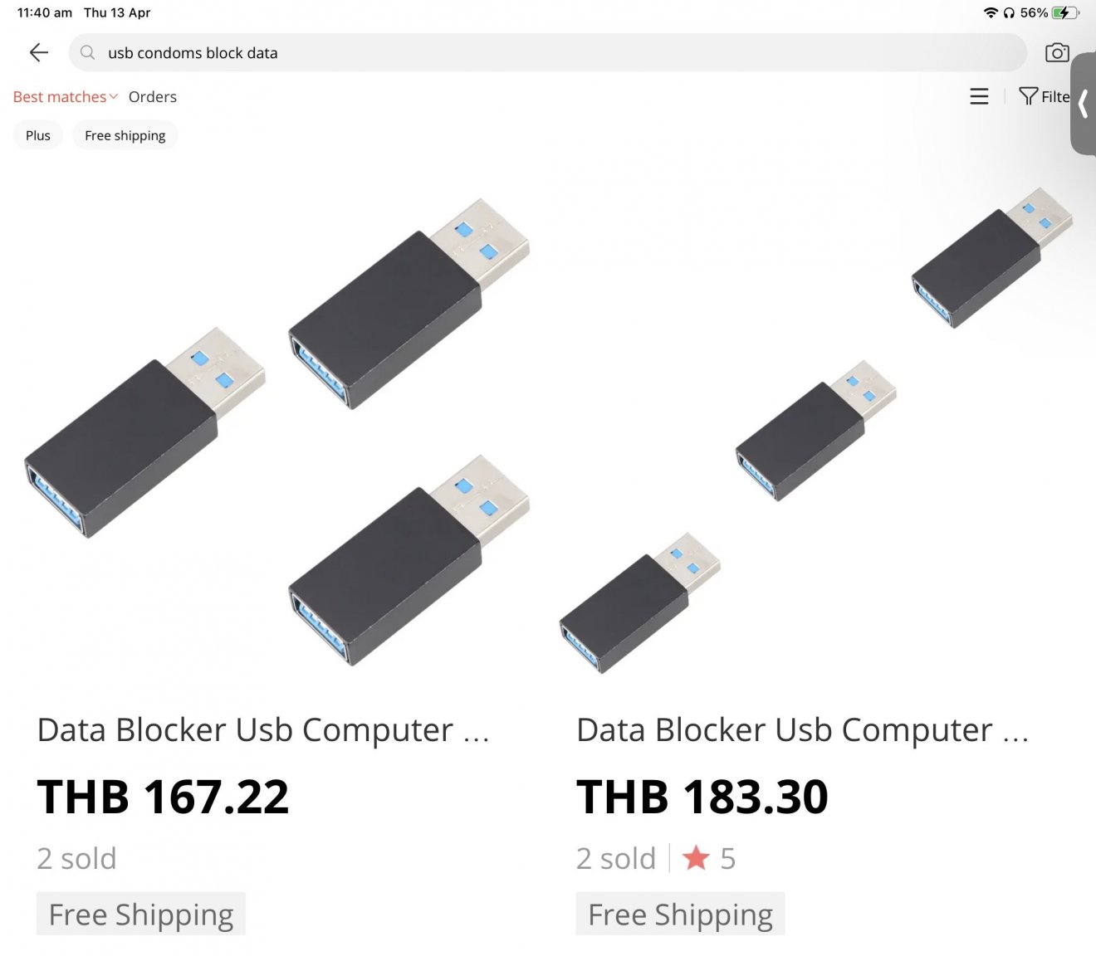Image resolution: width=1096 pixels, height=956 pixels.
Task: Pull out the side panel handle arrow
Action: [x=1083, y=105]
